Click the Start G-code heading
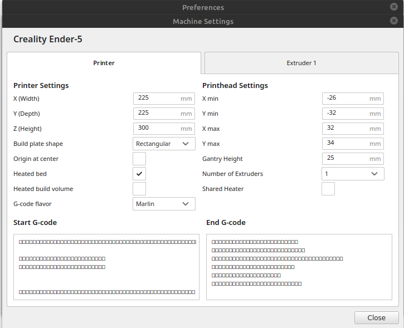The height and width of the screenshot is (328, 404). tap(35, 222)
